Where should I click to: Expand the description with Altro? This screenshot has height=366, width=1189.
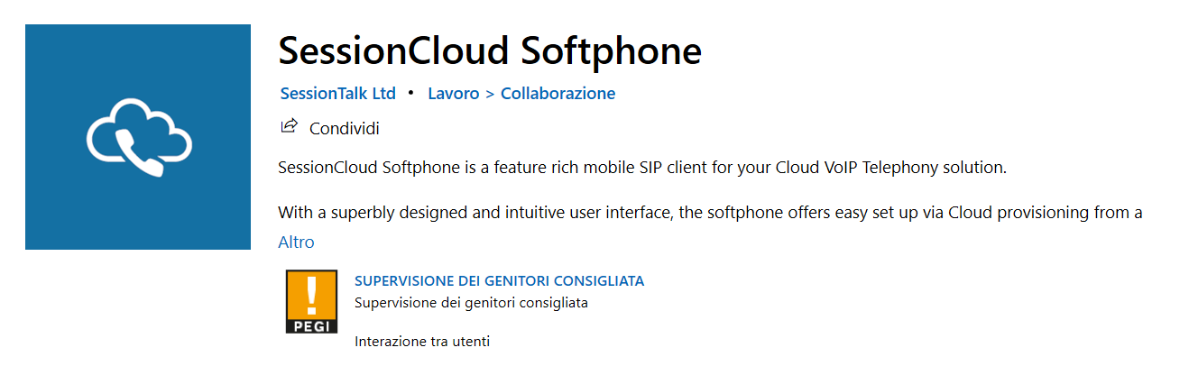point(296,242)
